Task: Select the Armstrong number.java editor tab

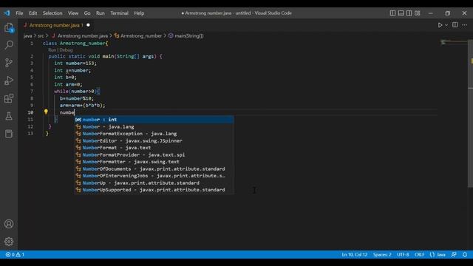Action: [x=56, y=25]
